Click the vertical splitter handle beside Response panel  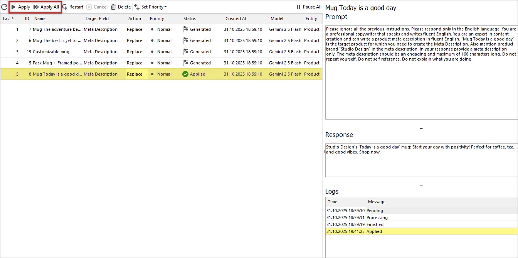point(324,152)
